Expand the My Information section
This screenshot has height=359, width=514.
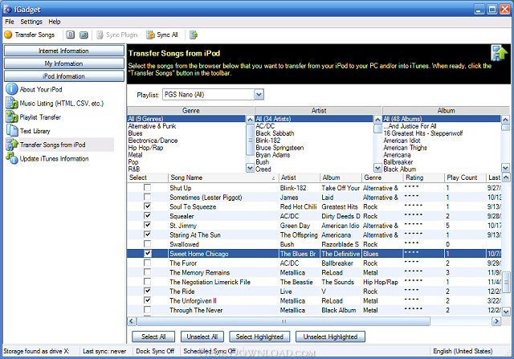(x=63, y=63)
